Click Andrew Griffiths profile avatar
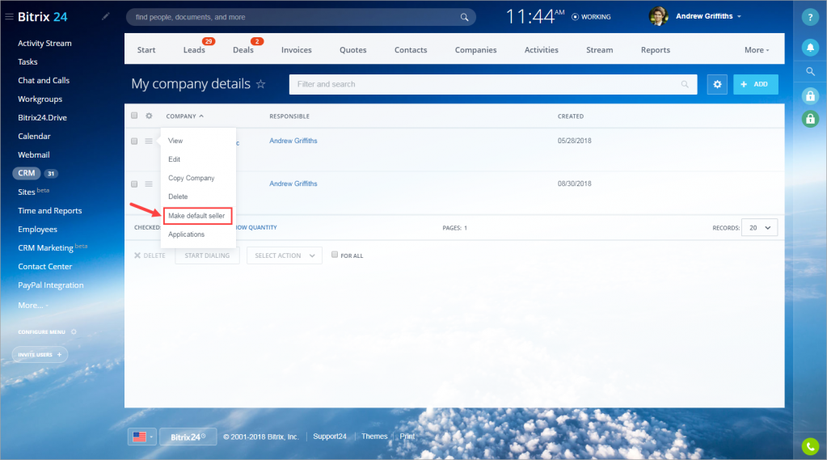827x460 pixels. [658, 16]
